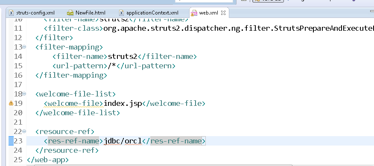Click the closing web-app tag on line 25
The image size is (374, 166).
tap(48, 160)
